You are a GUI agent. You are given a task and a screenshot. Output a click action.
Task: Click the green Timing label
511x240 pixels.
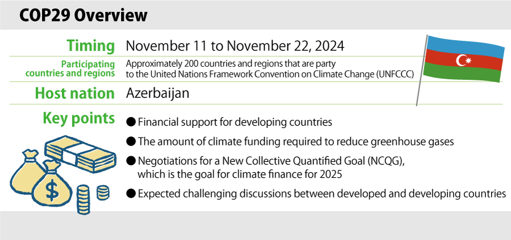[91, 46]
